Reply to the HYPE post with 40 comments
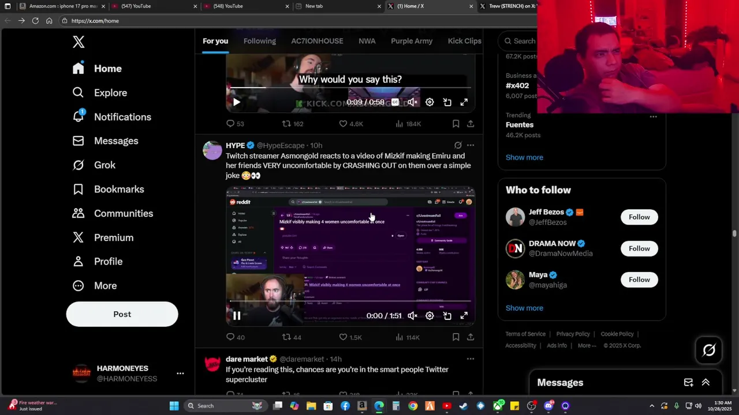The width and height of the screenshot is (739, 415). click(x=235, y=337)
